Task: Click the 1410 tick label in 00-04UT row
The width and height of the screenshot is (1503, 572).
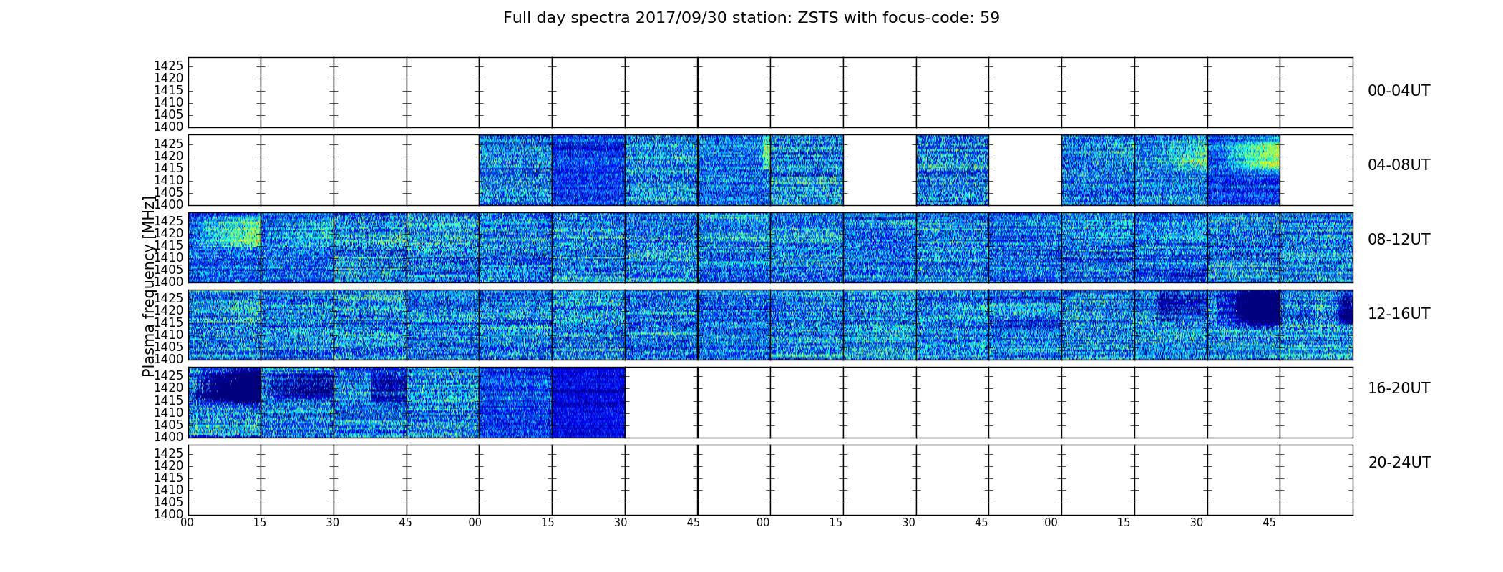Action: click(169, 102)
